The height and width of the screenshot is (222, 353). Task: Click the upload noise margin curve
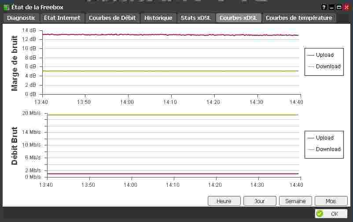click(x=171, y=35)
